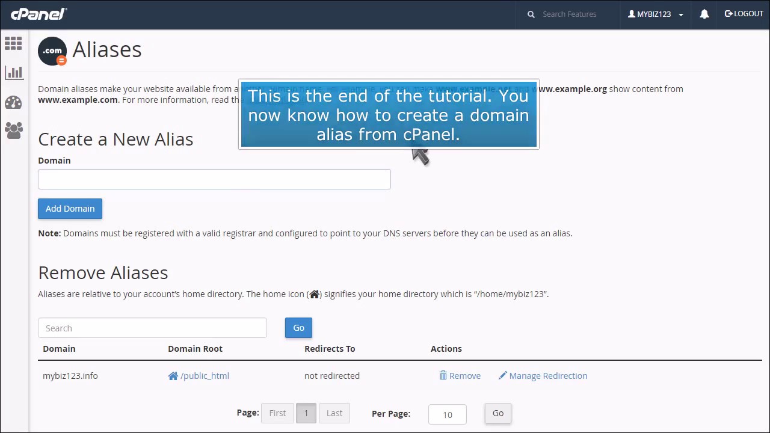Log out using the LOGOUT link
770x433 pixels.
point(744,14)
